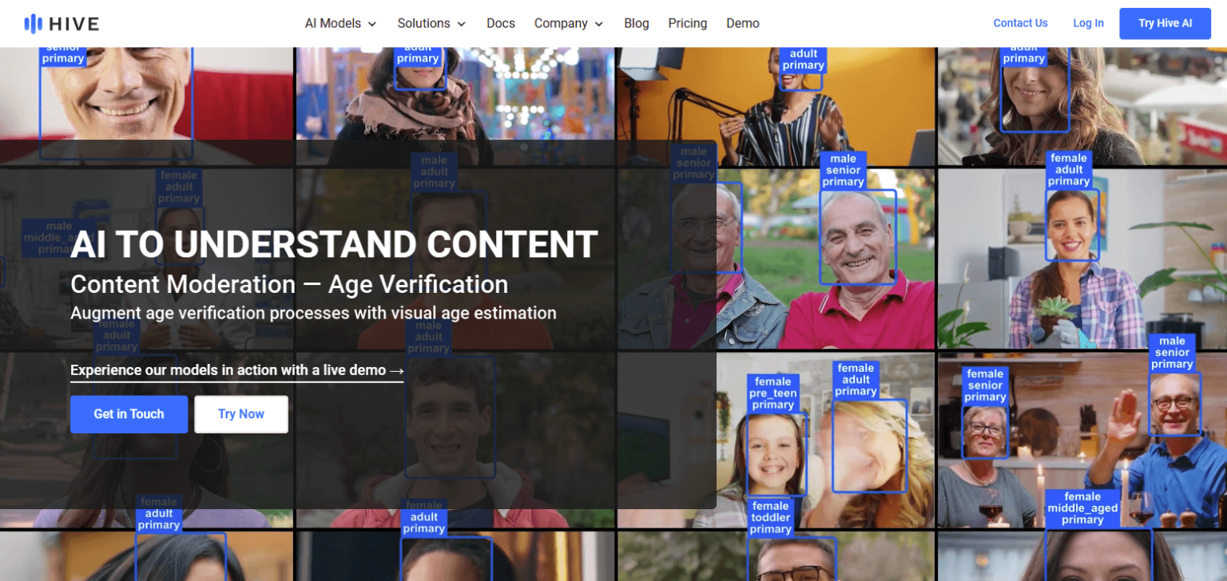Screen dimensions: 1227x581
Task: Click the Contact Us link
Action: (1020, 23)
